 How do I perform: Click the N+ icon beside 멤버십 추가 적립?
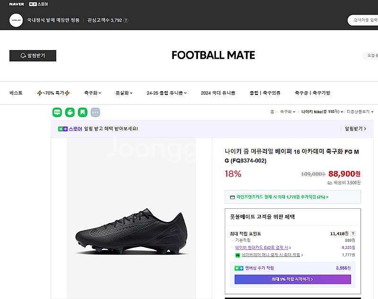(239, 268)
